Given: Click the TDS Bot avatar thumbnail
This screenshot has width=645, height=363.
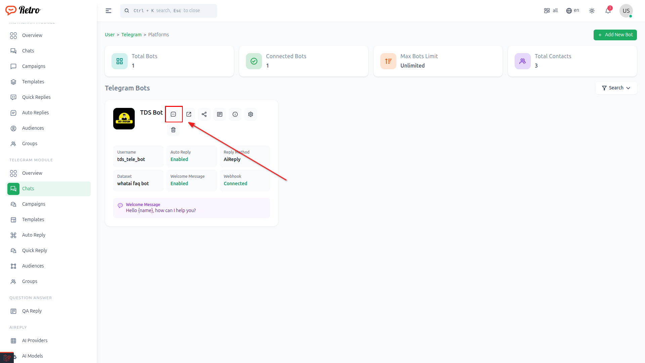Looking at the screenshot, I should point(124,119).
